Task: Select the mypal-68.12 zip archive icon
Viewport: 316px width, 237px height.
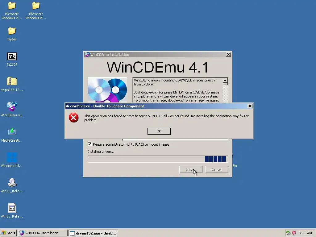Action: pos(12,81)
